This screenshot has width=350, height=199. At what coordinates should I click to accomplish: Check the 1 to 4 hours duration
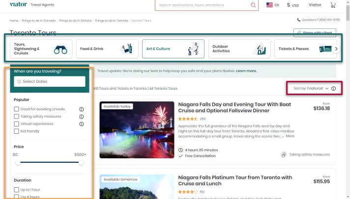coord(16,197)
